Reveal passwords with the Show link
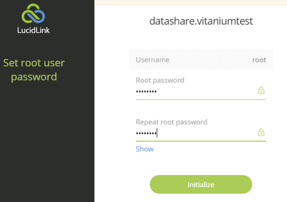 point(144,149)
